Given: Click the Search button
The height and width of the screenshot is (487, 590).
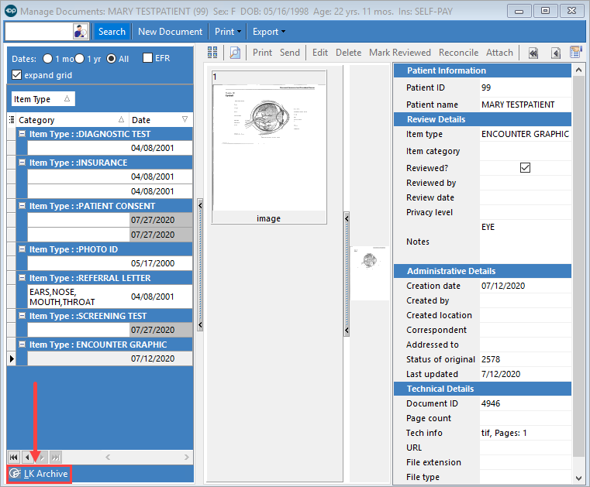Looking at the screenshot, I should (112, 32).
